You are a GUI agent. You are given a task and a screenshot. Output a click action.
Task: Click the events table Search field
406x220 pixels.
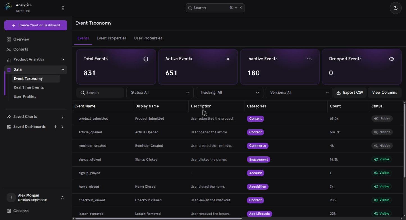pyautogui.click(x=100, y=93)
